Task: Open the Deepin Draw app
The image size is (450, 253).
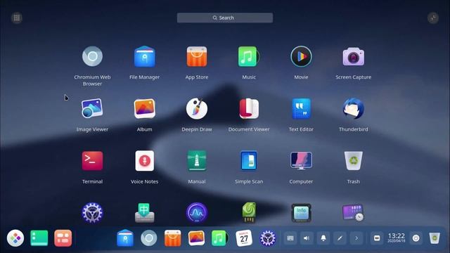Action: tap(197, 108)
